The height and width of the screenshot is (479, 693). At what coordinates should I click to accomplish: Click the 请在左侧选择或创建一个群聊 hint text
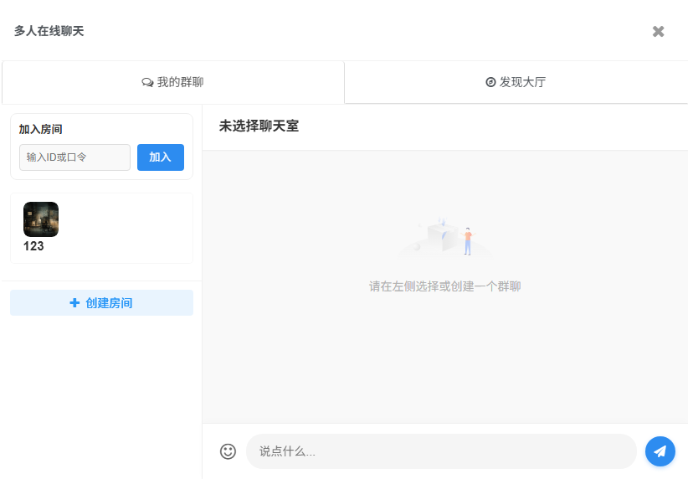coord(444,286)
